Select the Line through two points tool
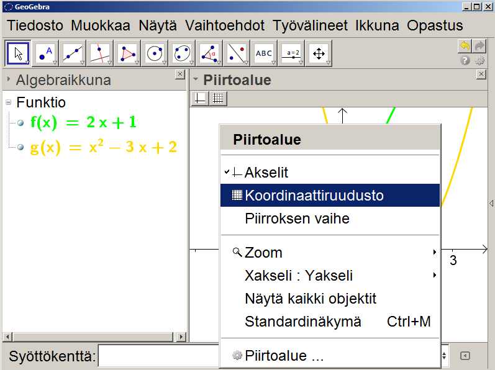 tap(73, 53)
